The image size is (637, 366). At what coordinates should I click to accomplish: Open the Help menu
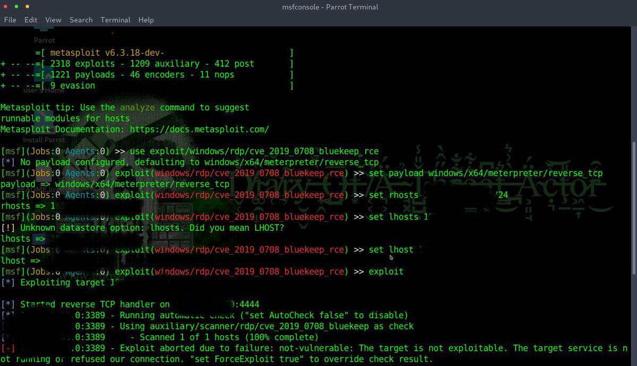[146, 20]
